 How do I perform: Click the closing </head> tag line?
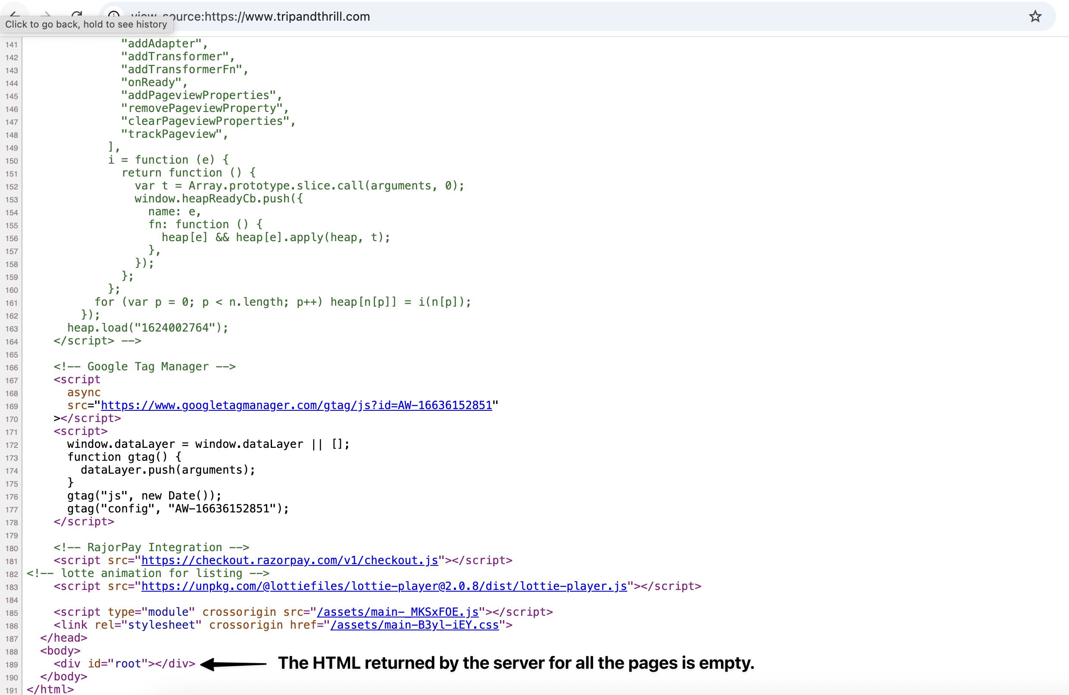(64, 638)
